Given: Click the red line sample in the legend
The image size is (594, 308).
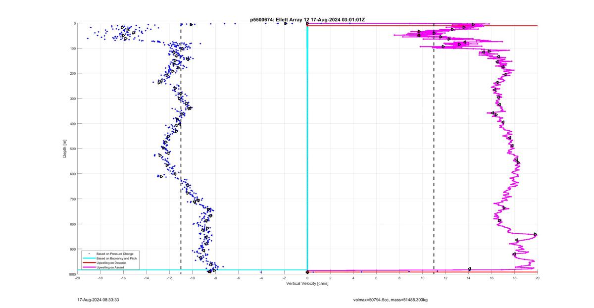Looking at the screenshot, I should (x=89, y=263).
